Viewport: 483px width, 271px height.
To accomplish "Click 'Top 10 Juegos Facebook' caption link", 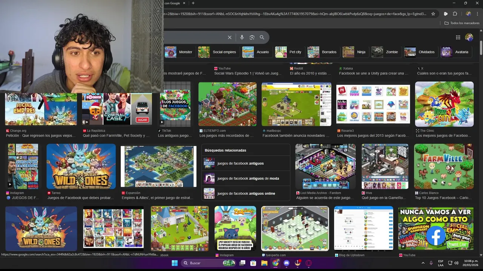I will [x=443, y=198].
